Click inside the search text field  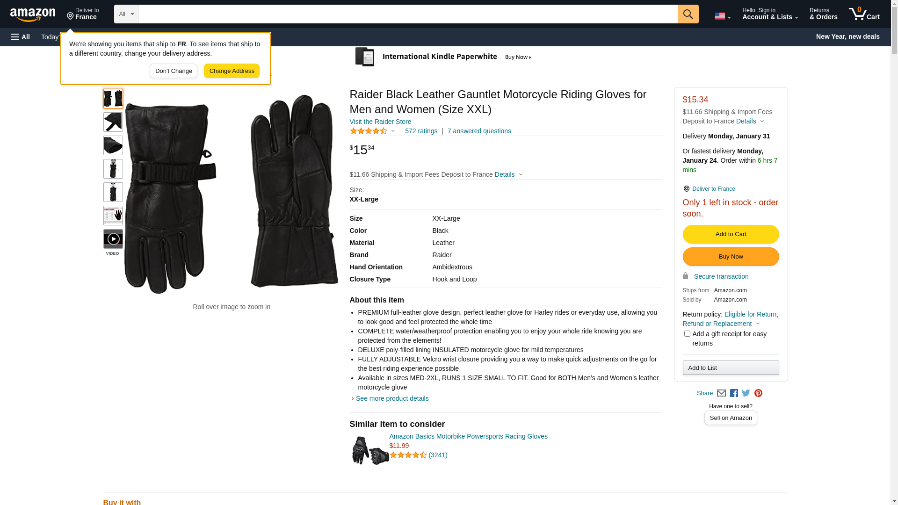point(407,14)
